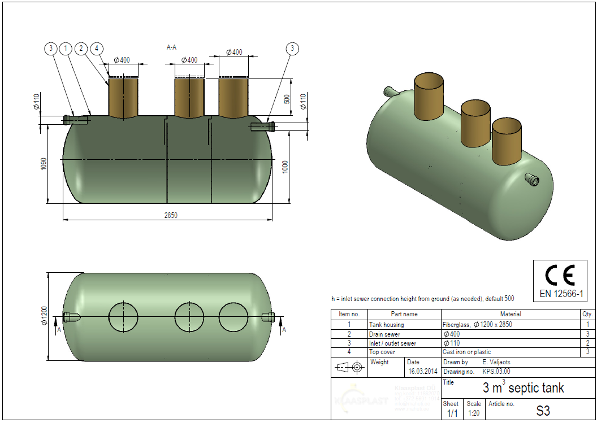Click the middle manhole circle in top view
Viewport: 597px width, 423px height.
(189, 316)
